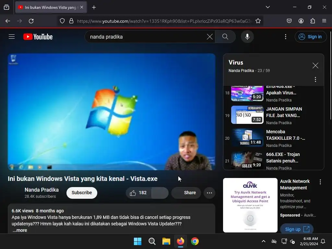Image resolution: width=332 pixels, height=249 pixels.
Task: Click the Auvik Sign up button
Action: tap(297, 229)
